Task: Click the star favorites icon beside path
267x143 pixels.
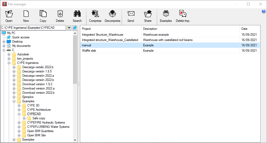Action: [75, 28]
